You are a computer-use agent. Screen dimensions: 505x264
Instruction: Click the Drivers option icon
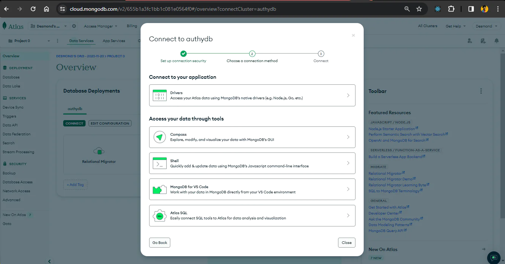(x=160, y=96)
